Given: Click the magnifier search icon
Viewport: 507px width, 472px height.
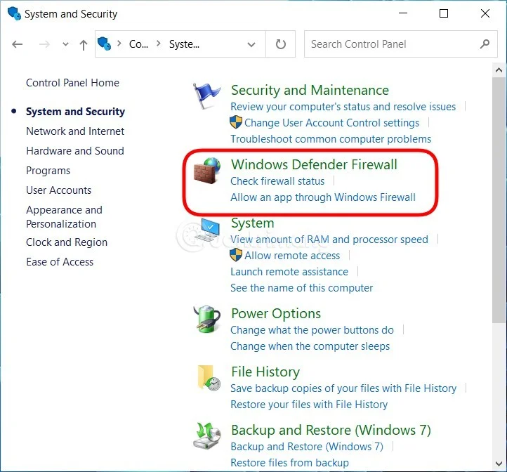Looking at the screenshot, I should pos(484,44).
